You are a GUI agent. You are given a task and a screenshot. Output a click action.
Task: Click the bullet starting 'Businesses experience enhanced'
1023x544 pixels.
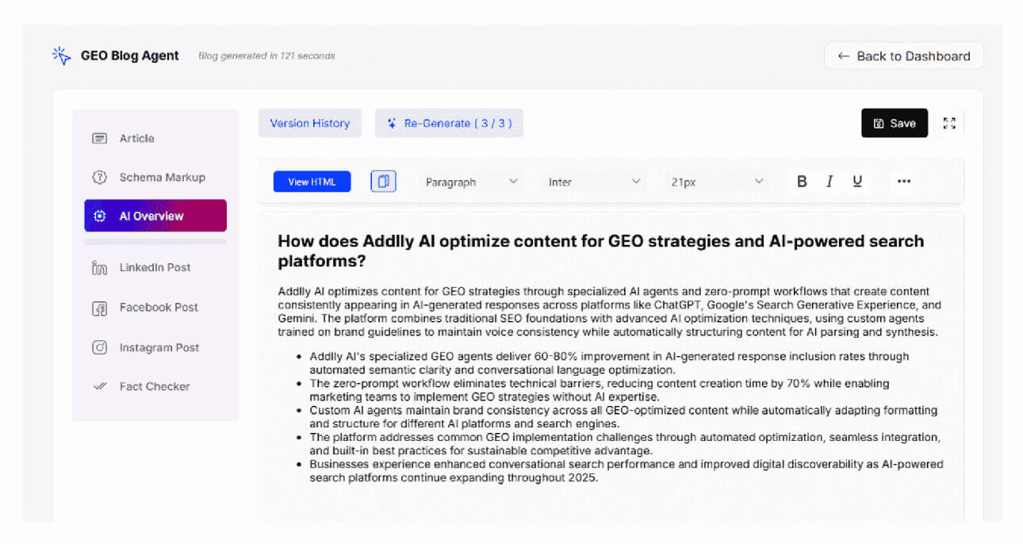tap(626, 471)
